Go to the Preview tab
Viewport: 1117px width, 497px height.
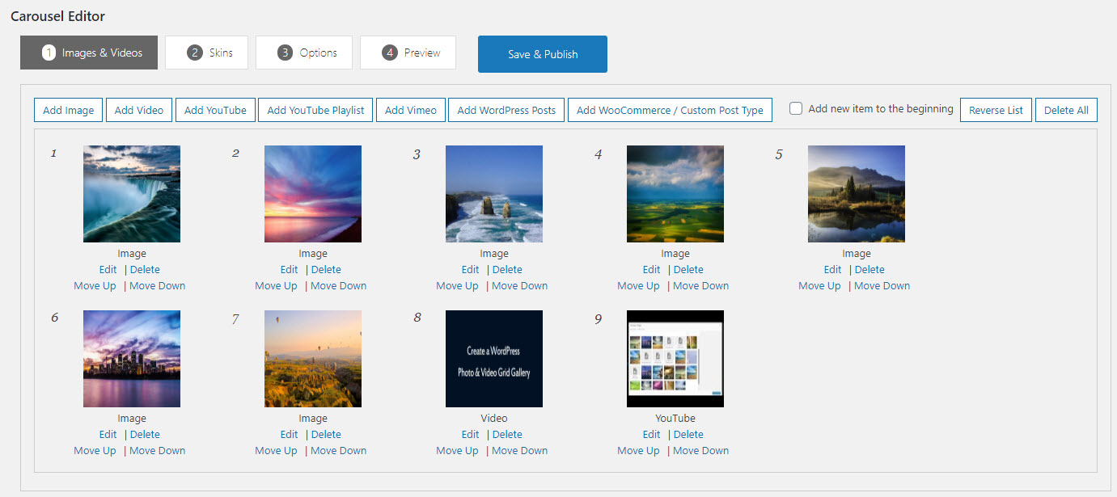pos(408,53)
